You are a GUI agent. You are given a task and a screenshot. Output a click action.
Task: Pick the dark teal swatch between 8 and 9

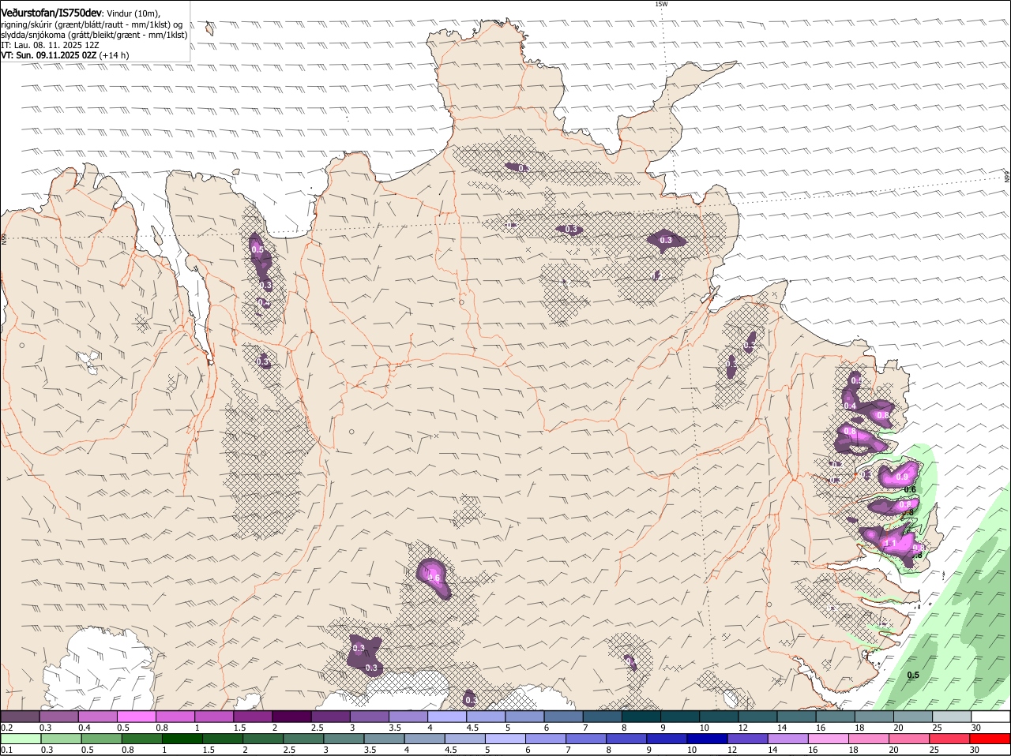click(x=640, y=717)
